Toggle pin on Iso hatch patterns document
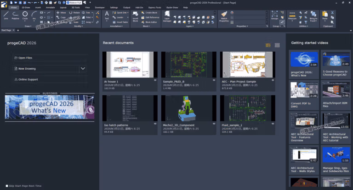This screenshot has height=190, width=353. 155,124
